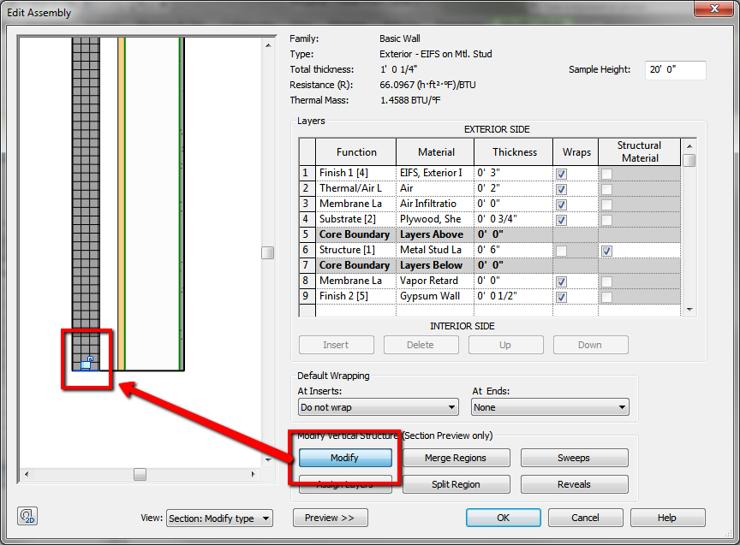Click the Modify button under Modify Vertical Structure
740x545 pixels.
point(344,457)
